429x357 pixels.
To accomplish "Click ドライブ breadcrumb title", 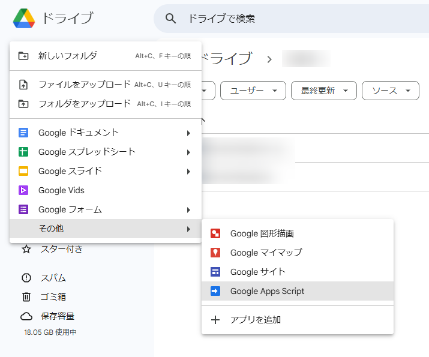I will [x=227, y=58].
